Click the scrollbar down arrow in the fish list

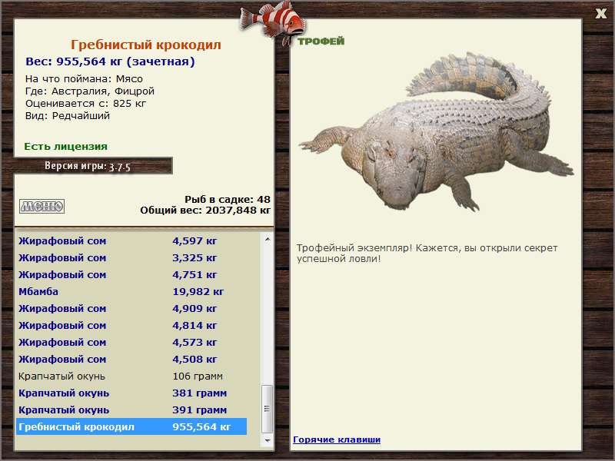tap(268, 440)
